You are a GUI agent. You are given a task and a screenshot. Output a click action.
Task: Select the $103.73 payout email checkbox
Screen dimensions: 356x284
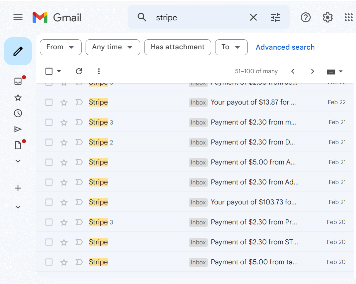pos(49,202)
